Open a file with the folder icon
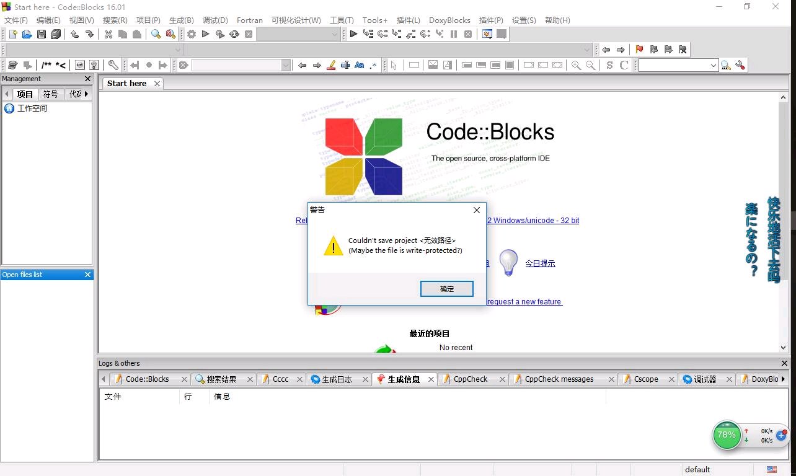 click(x=27, y=34)
